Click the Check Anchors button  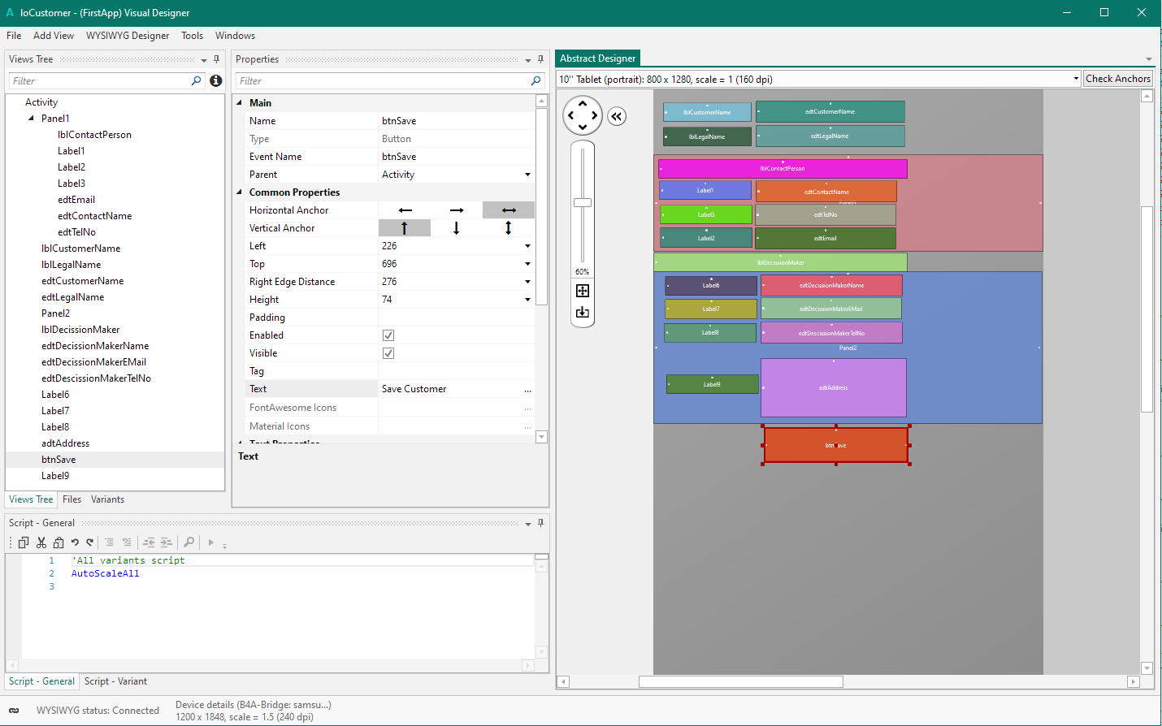[x=1118, y=79]
